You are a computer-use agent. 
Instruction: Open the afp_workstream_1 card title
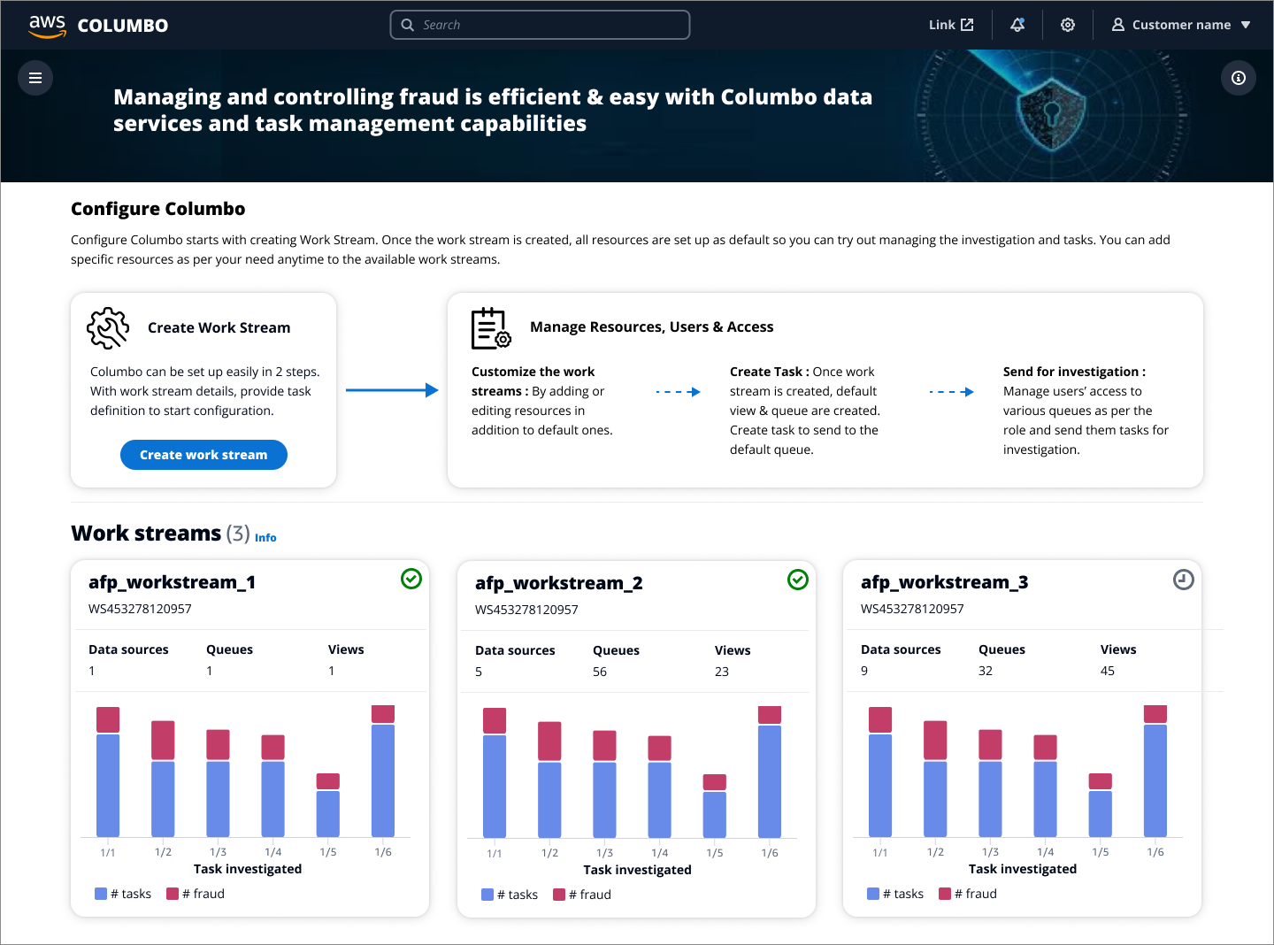(172, 582)
